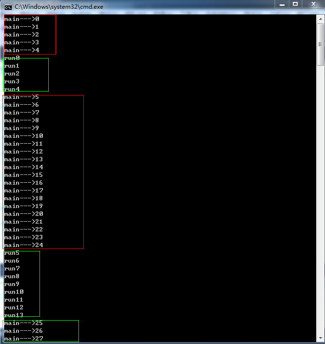Click the output line main--->27

coord(23,339)
